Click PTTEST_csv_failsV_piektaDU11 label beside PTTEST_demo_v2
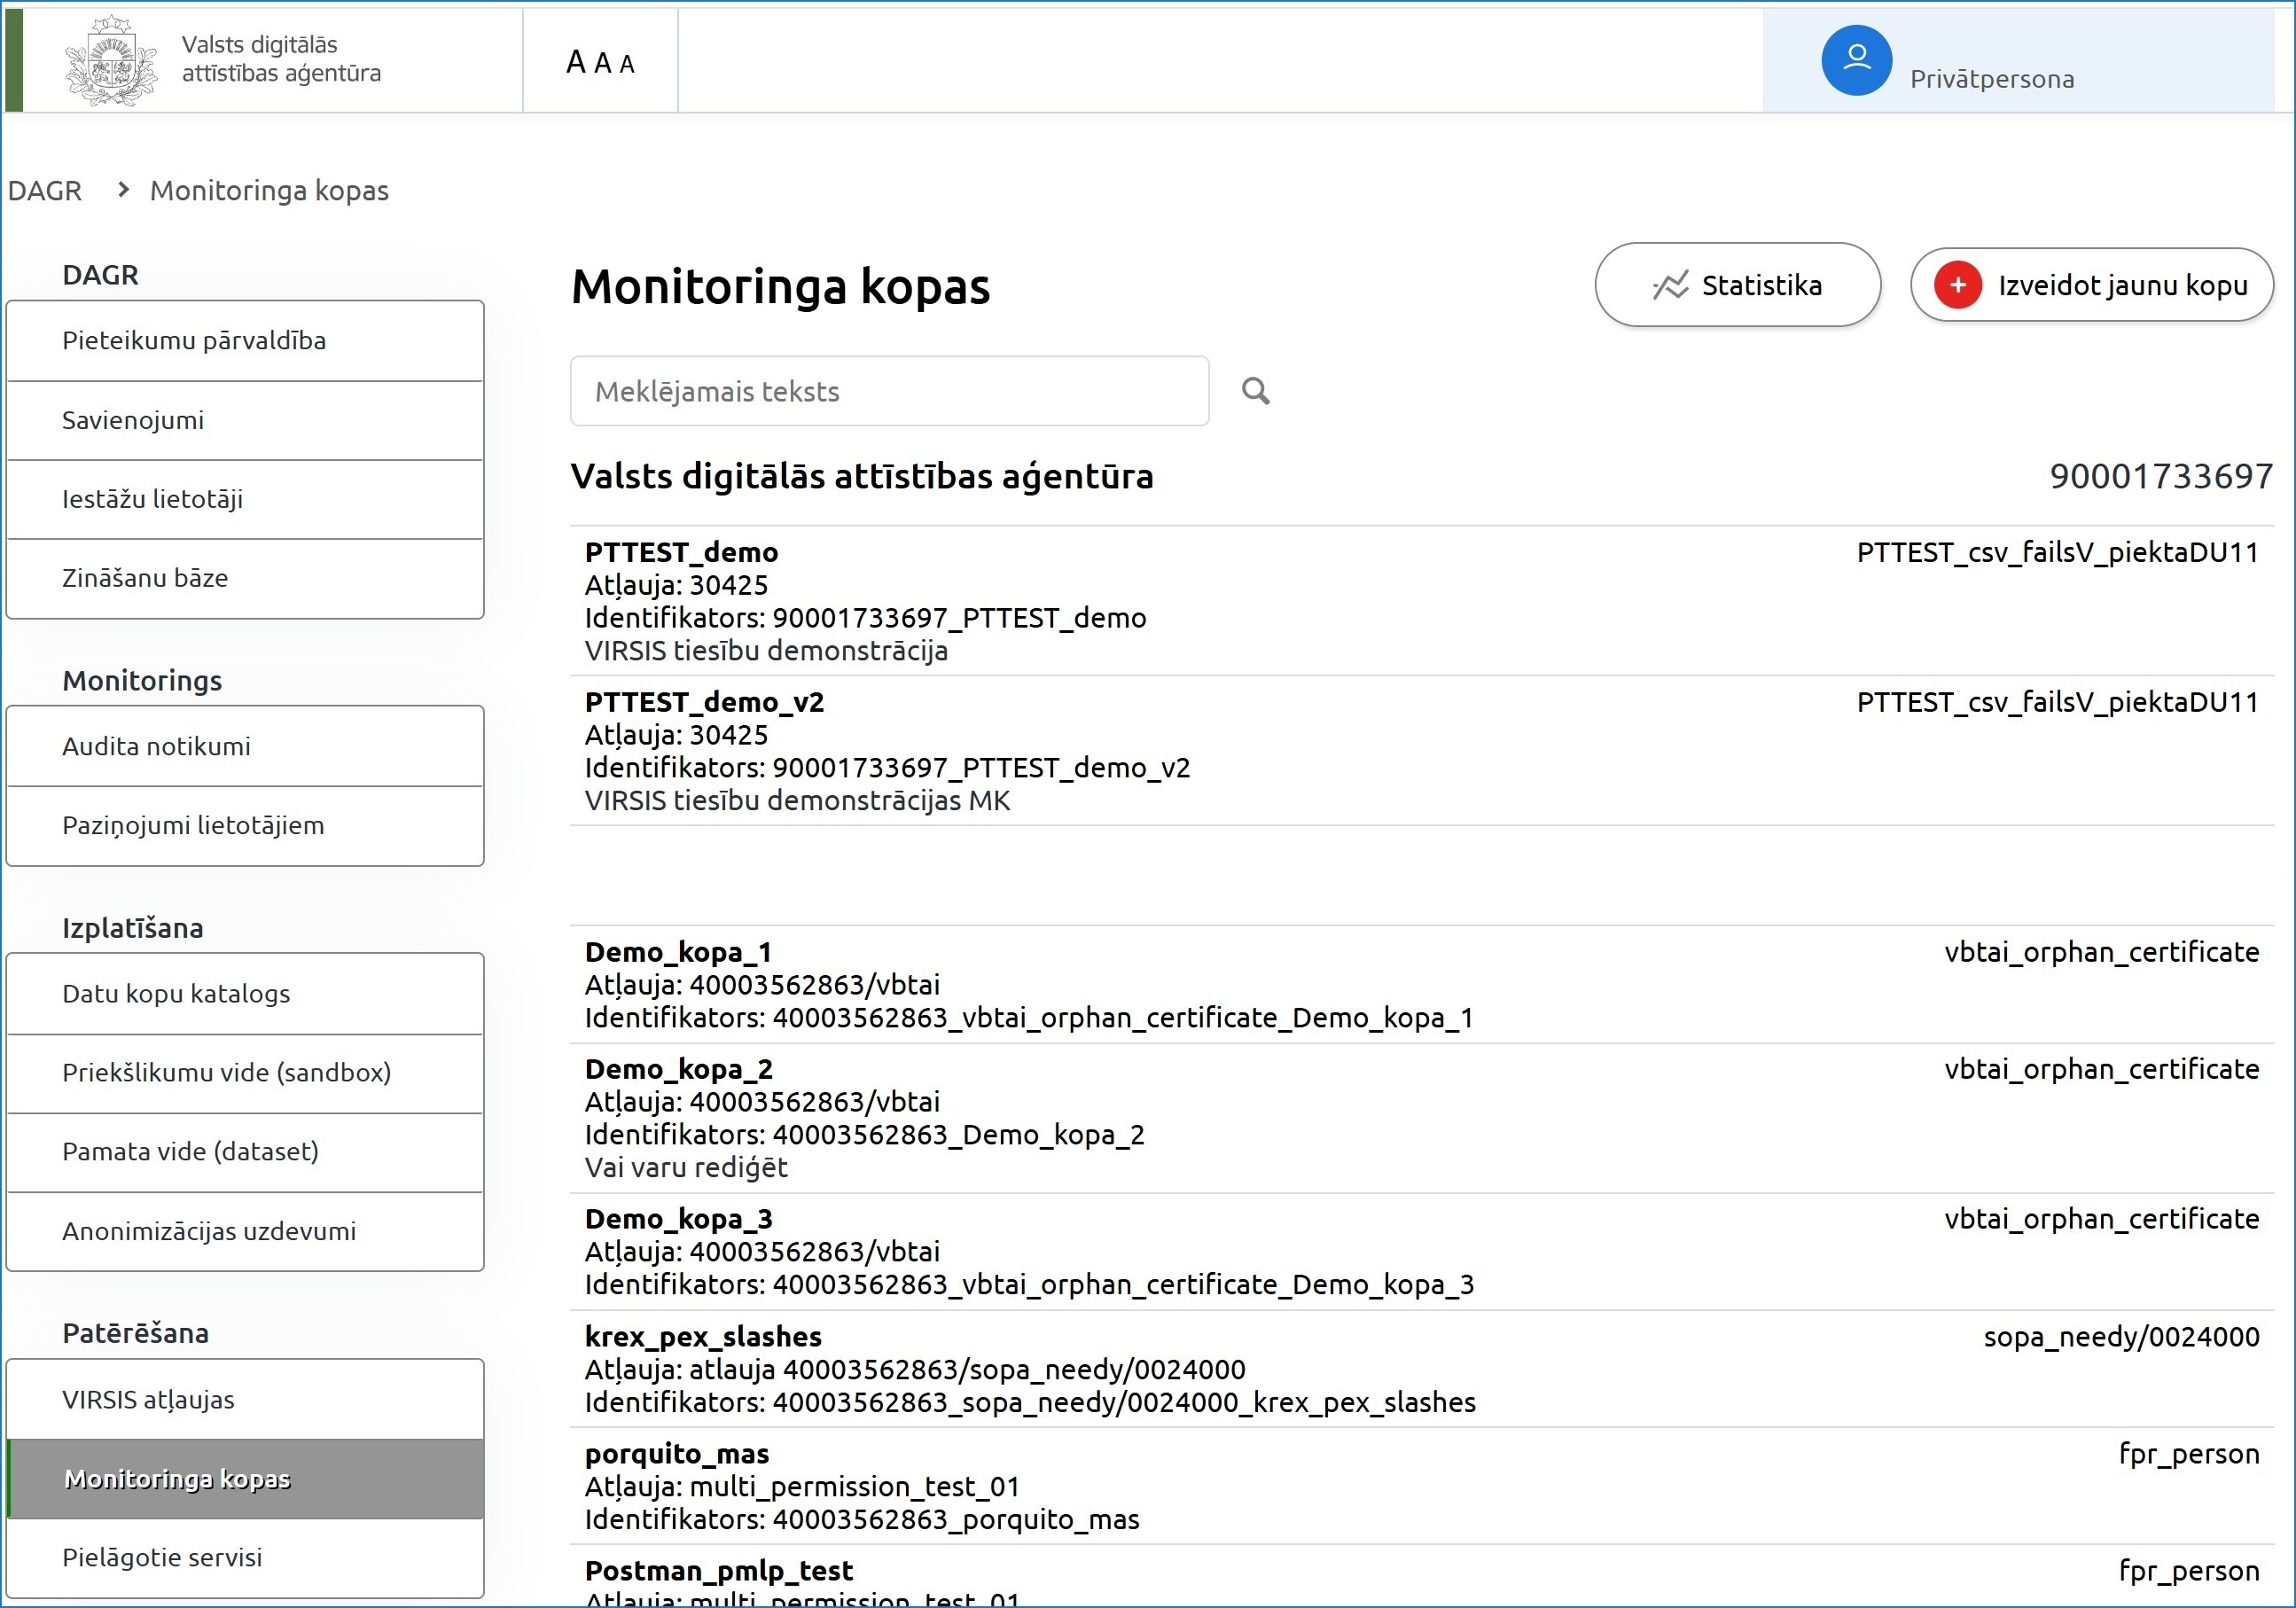The height and width of the screenshot is (1608, 2296). [x=2058, y=702]
